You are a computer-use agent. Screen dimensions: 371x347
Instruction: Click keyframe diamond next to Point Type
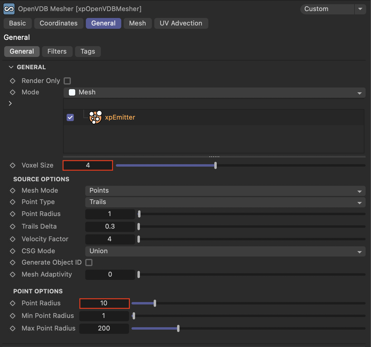point(13,202)
